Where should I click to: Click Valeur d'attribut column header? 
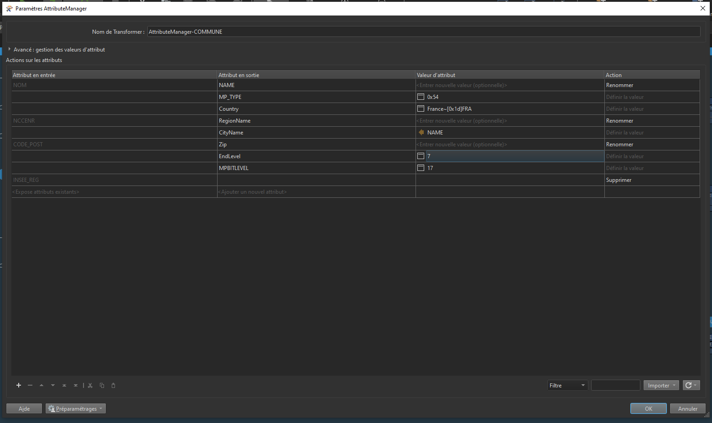coord(510,75)
